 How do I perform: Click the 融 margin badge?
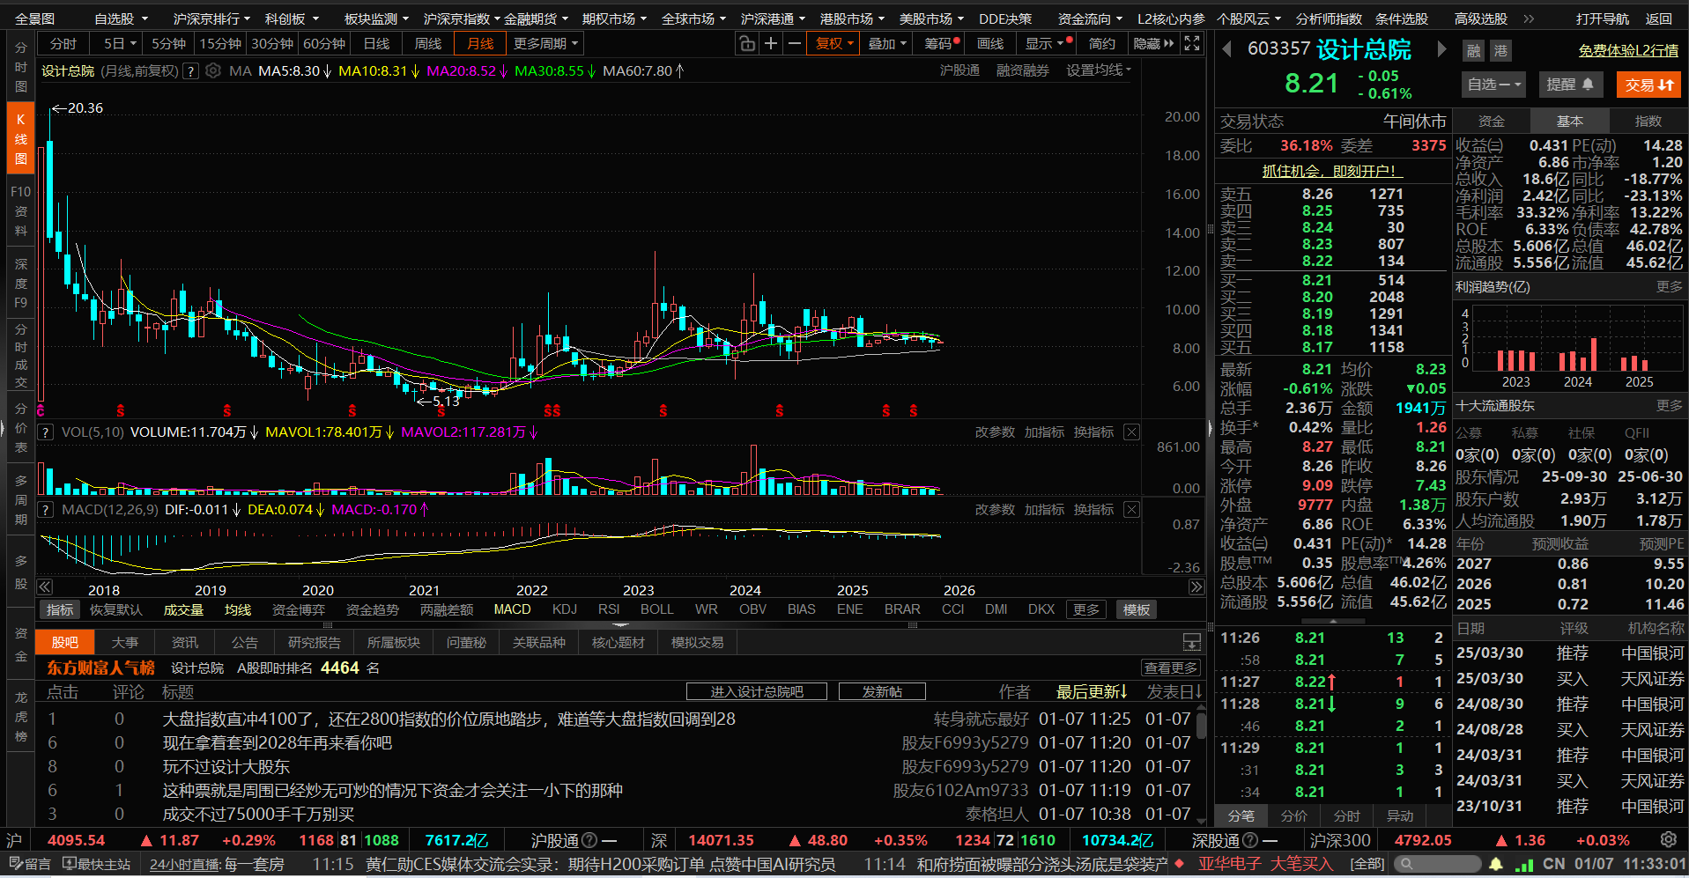tap(1474, 51)
